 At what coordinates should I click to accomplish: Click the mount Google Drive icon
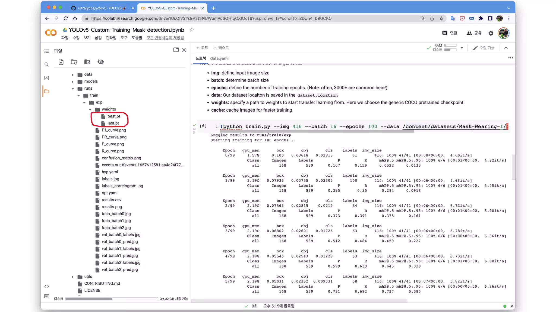(87, 62)
